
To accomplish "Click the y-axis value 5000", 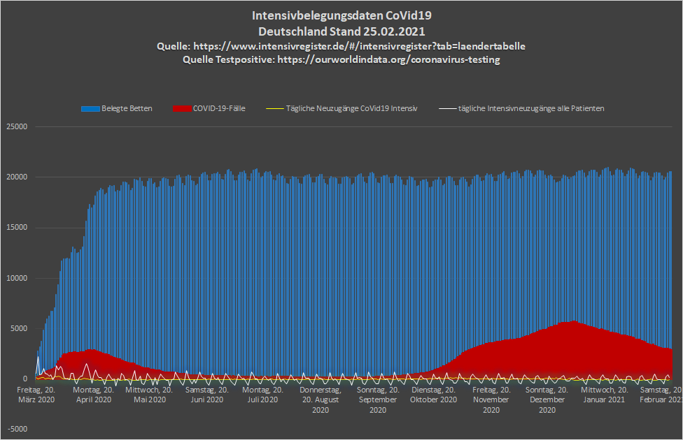I will point(19,328).
